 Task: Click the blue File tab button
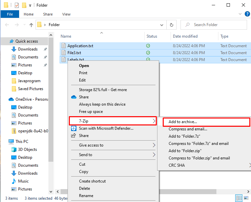[10, 14]
